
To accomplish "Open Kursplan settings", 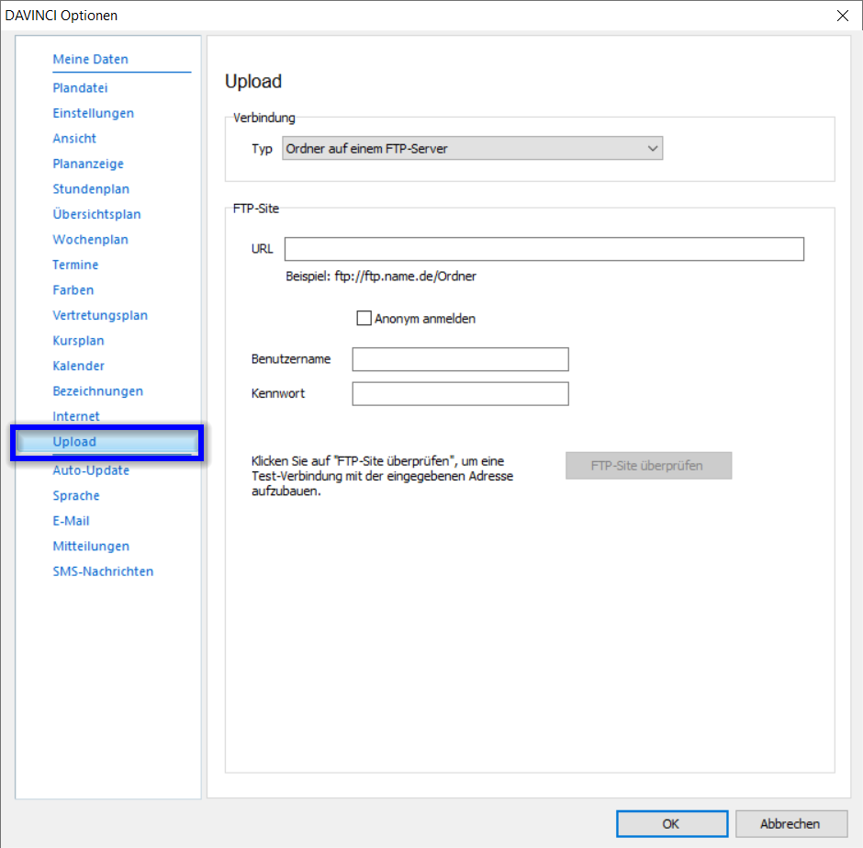I will click(x=78, y=341).
